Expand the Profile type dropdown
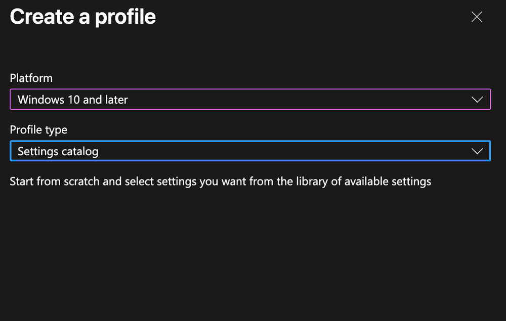The image size is (506, 321). [250, 151]
